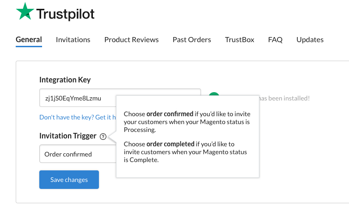This screenshot has width=349, height=219.
Task: Open the Product Reviews tab
Action: coord(132,40)
